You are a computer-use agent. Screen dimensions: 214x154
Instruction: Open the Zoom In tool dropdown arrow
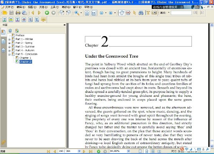click(81, 13)
